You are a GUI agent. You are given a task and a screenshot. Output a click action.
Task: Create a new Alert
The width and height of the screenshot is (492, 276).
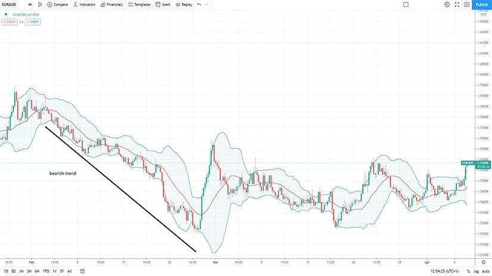[163, 5]
